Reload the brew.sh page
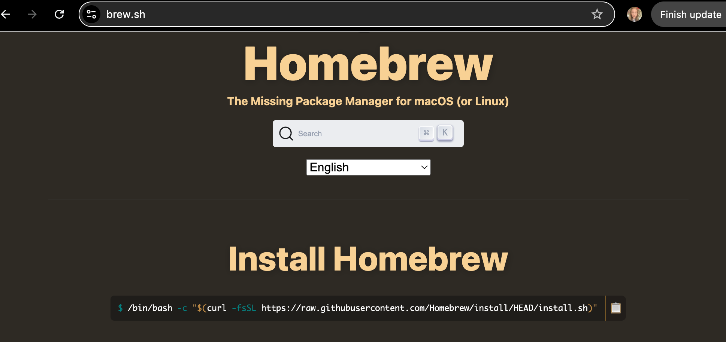The height and width of the screenshot is (342, 726). 59,15
